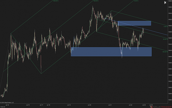Click the 18460 price axis label
Screen dimensions: 172x108
click(170, 38)
